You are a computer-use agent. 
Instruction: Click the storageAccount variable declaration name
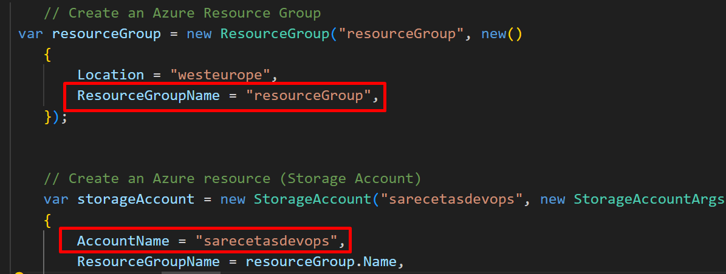point(135,199)
